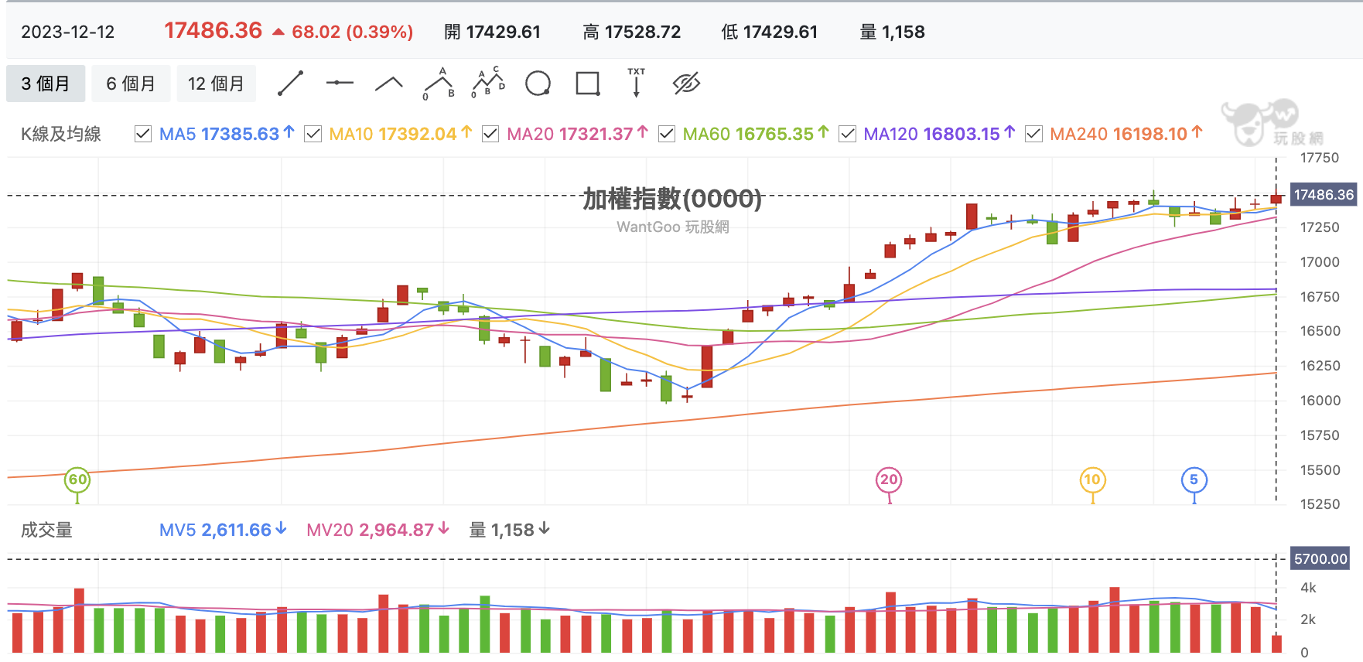Screen dimensions: 1363x662
Task: Click the 成交量 section label
Action: pyautogui.click(x=46, y=530)
